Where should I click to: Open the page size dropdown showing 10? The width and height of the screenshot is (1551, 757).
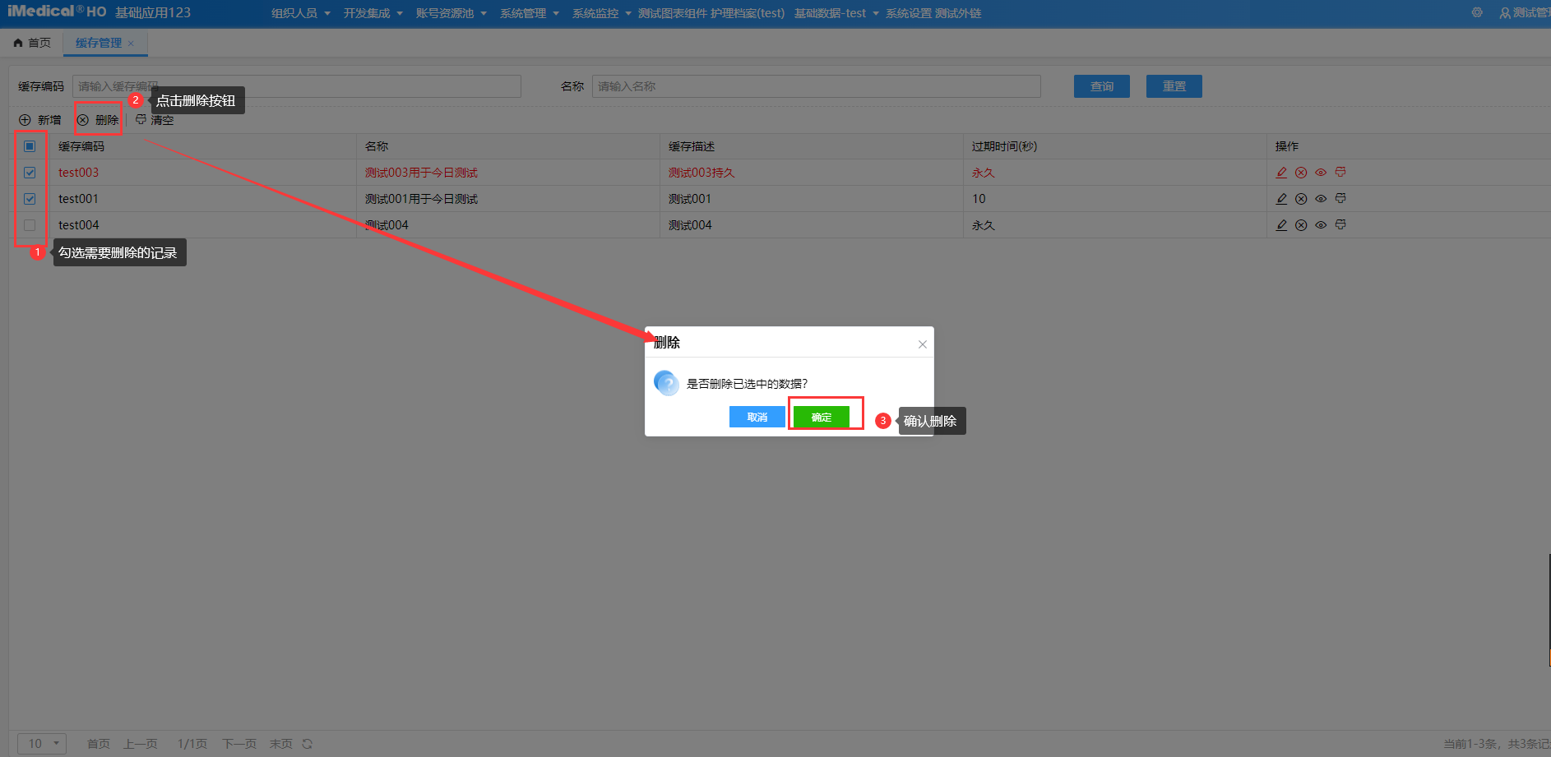click(42, 744)
